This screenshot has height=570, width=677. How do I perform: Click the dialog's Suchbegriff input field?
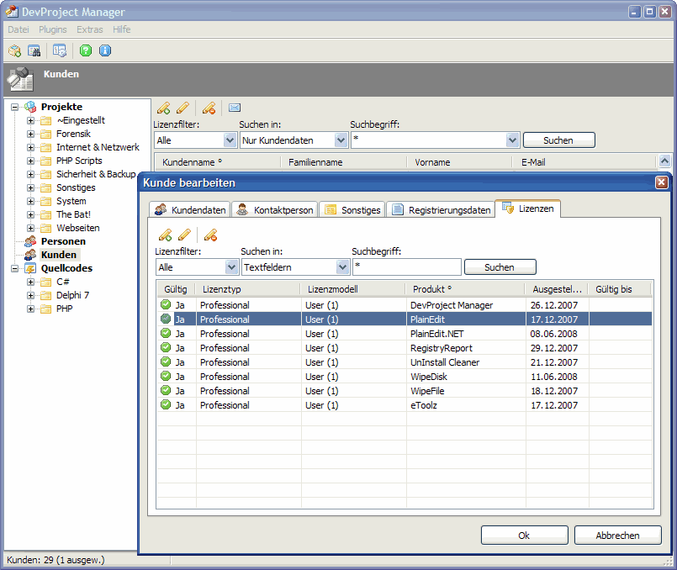tap(407, 267)
